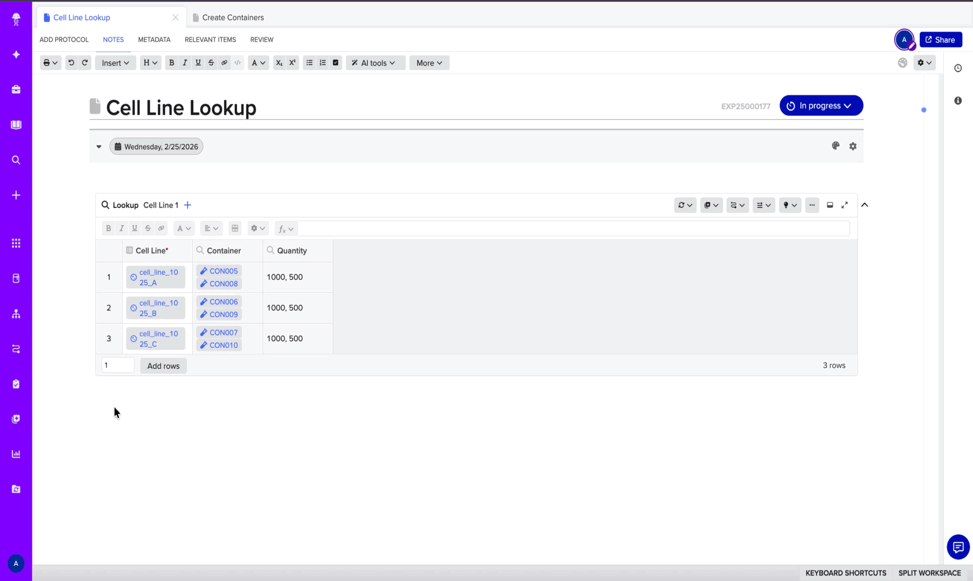Enable the checklist toggle in the toolbar

pos(336,63)
